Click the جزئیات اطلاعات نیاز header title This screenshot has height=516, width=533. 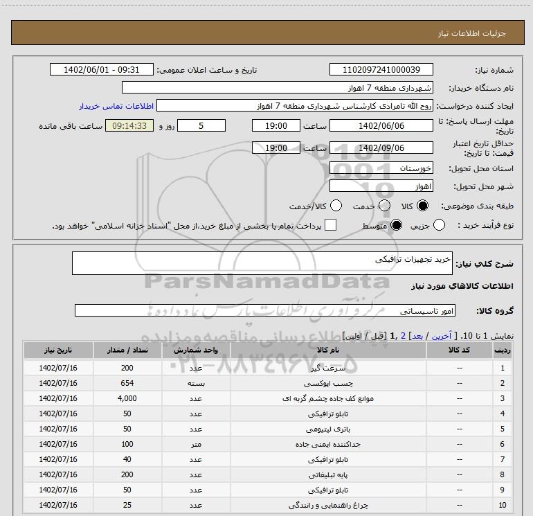click(x=471, y=33)
